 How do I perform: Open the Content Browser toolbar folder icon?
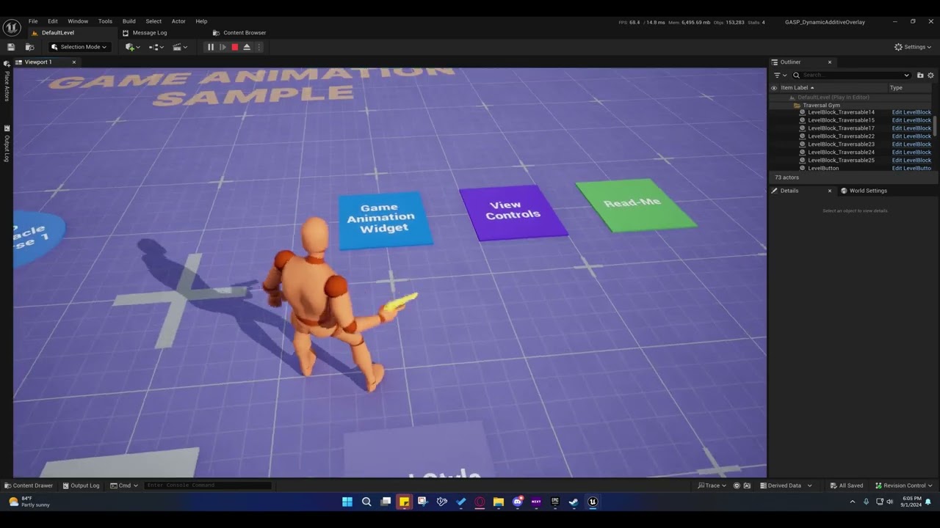tap(29, 47)
